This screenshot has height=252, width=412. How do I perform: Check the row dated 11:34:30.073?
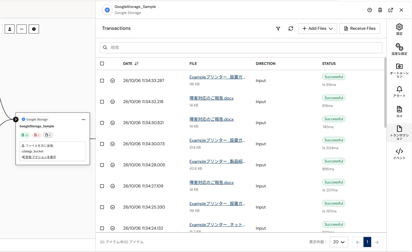pyautogui.click(x=102, y=144)
